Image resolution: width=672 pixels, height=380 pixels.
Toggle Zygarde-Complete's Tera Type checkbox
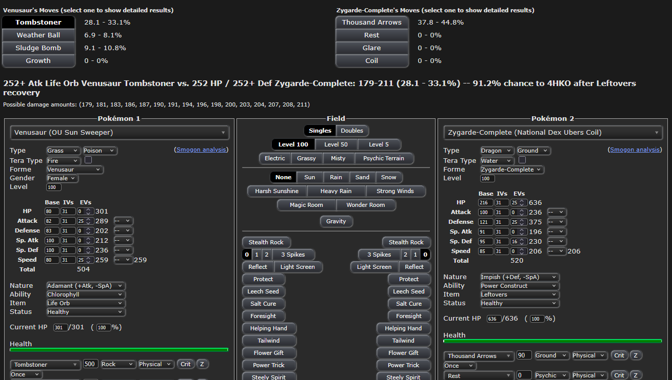(x=522, y=160)
